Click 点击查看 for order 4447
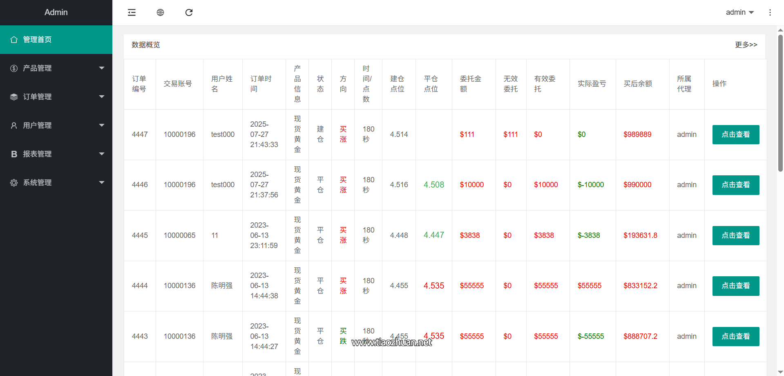 pos(736,134)
